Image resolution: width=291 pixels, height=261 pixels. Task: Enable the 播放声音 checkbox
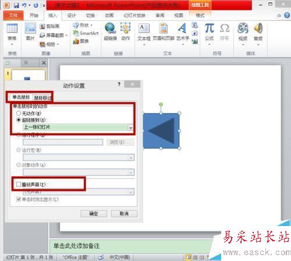[19, 184]
